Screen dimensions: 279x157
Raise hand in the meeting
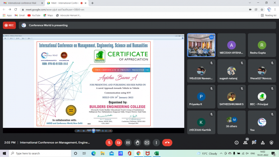pos(138,143)
